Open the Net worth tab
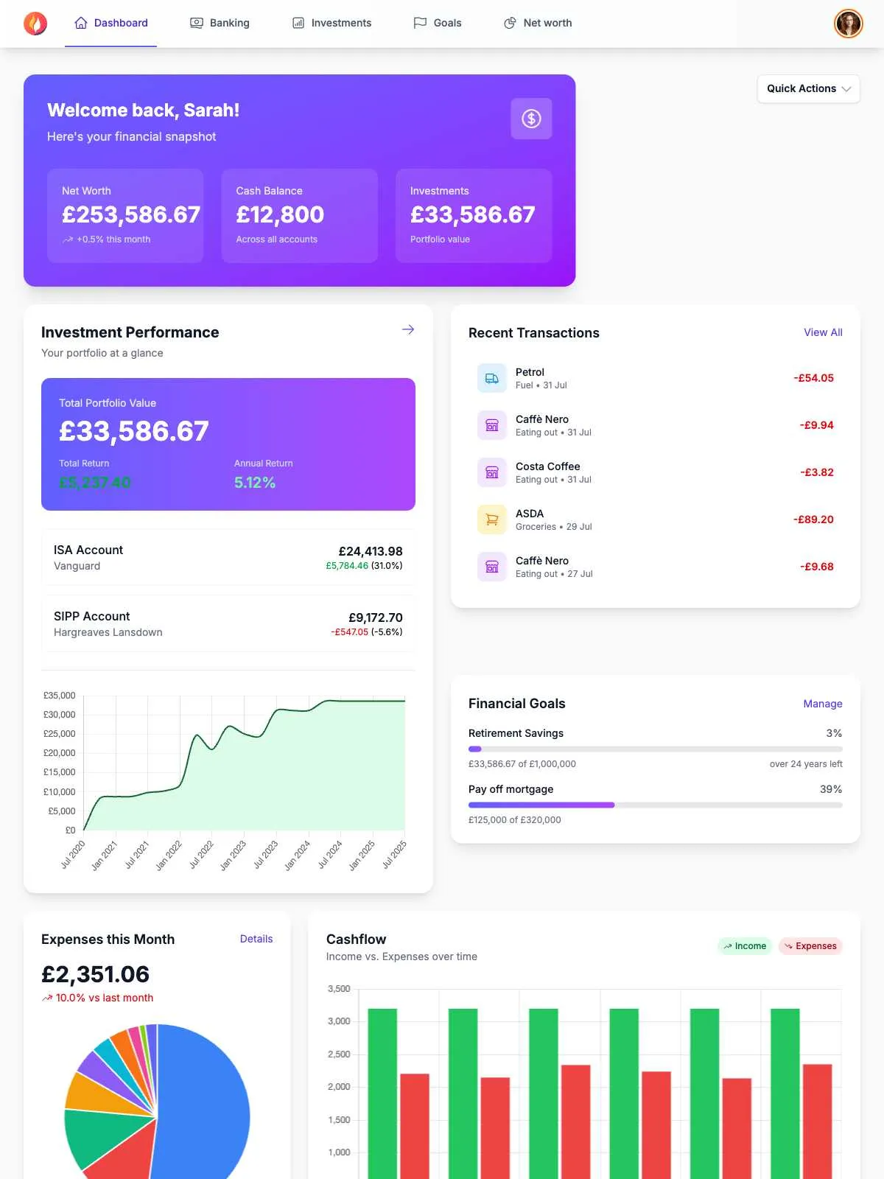The height and width of the screenshot is (1179, 884). pos(538,23)
